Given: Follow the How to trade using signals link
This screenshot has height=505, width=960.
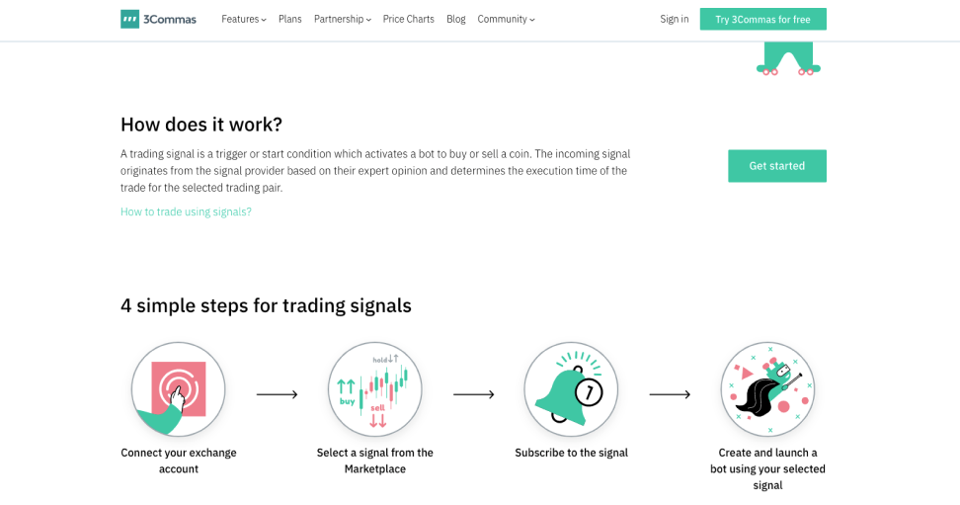Looking at the screenshot, I should (186, 211).
